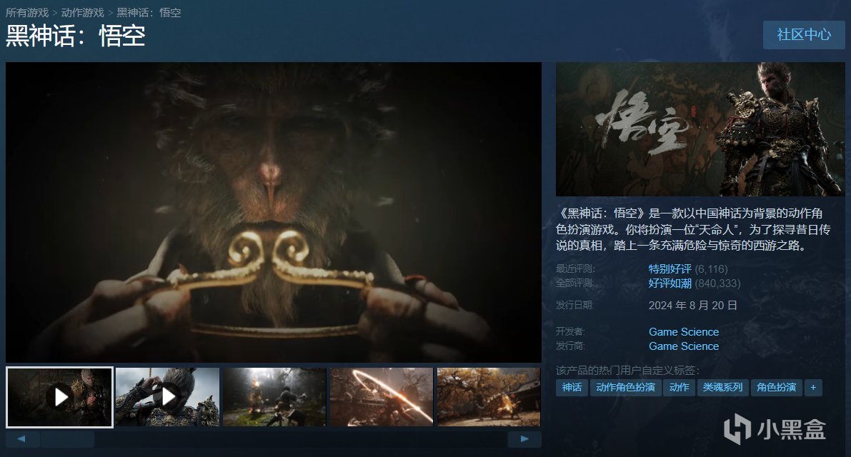The image size is (851, 457).
Task: Play the first trailer thumbnail video
Action: [x=60, y=397]
